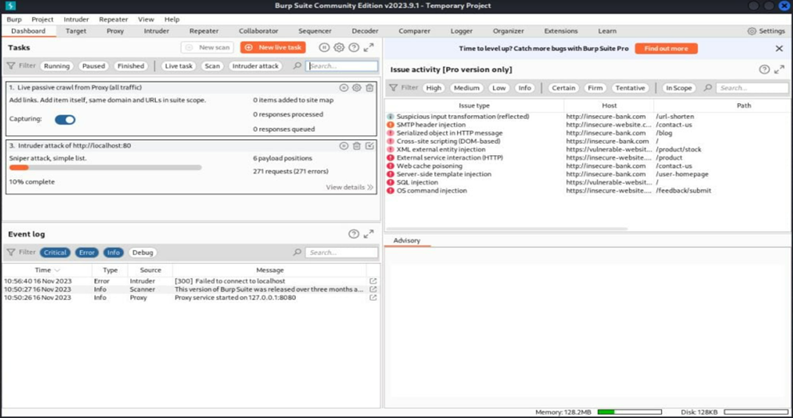Open the Intruder menu in menu bar
Image resolution: width=793 pixels, height=418 pixels.
77,19
